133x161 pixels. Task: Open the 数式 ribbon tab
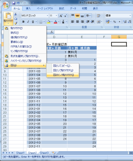click(61, 8)
